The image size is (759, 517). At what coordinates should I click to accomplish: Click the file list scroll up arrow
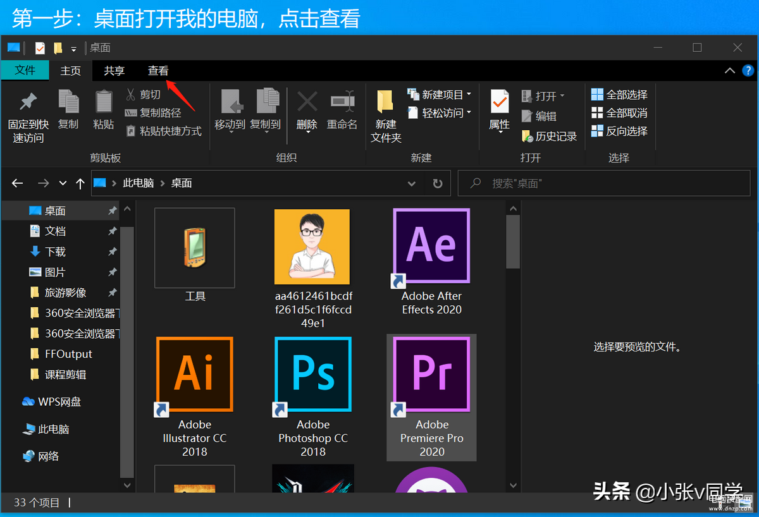click(513, 208)
